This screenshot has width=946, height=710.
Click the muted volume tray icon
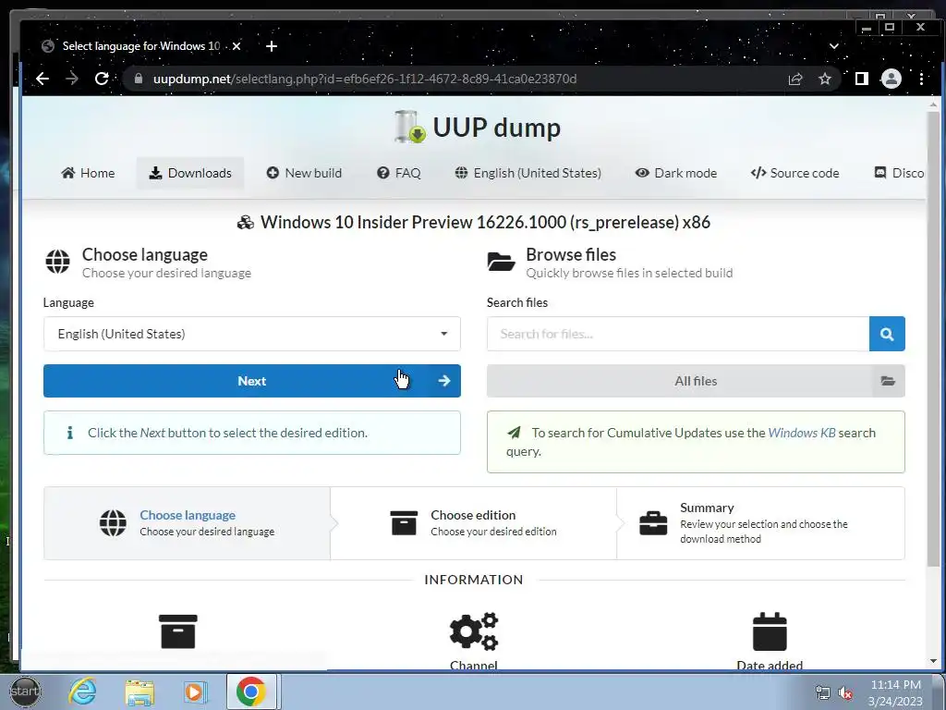click(x=845, y=693)
